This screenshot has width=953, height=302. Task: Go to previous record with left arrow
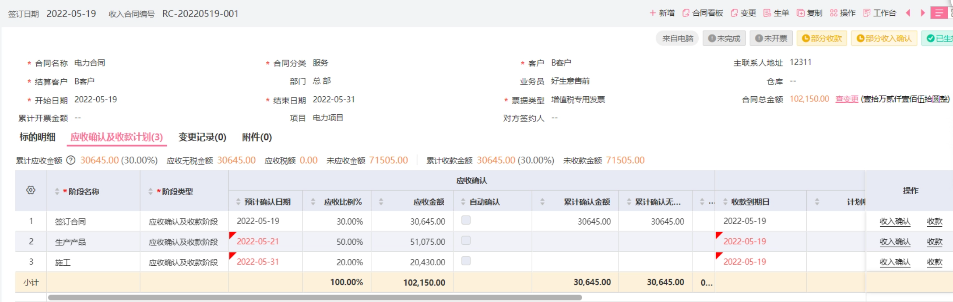pos(908,13)
